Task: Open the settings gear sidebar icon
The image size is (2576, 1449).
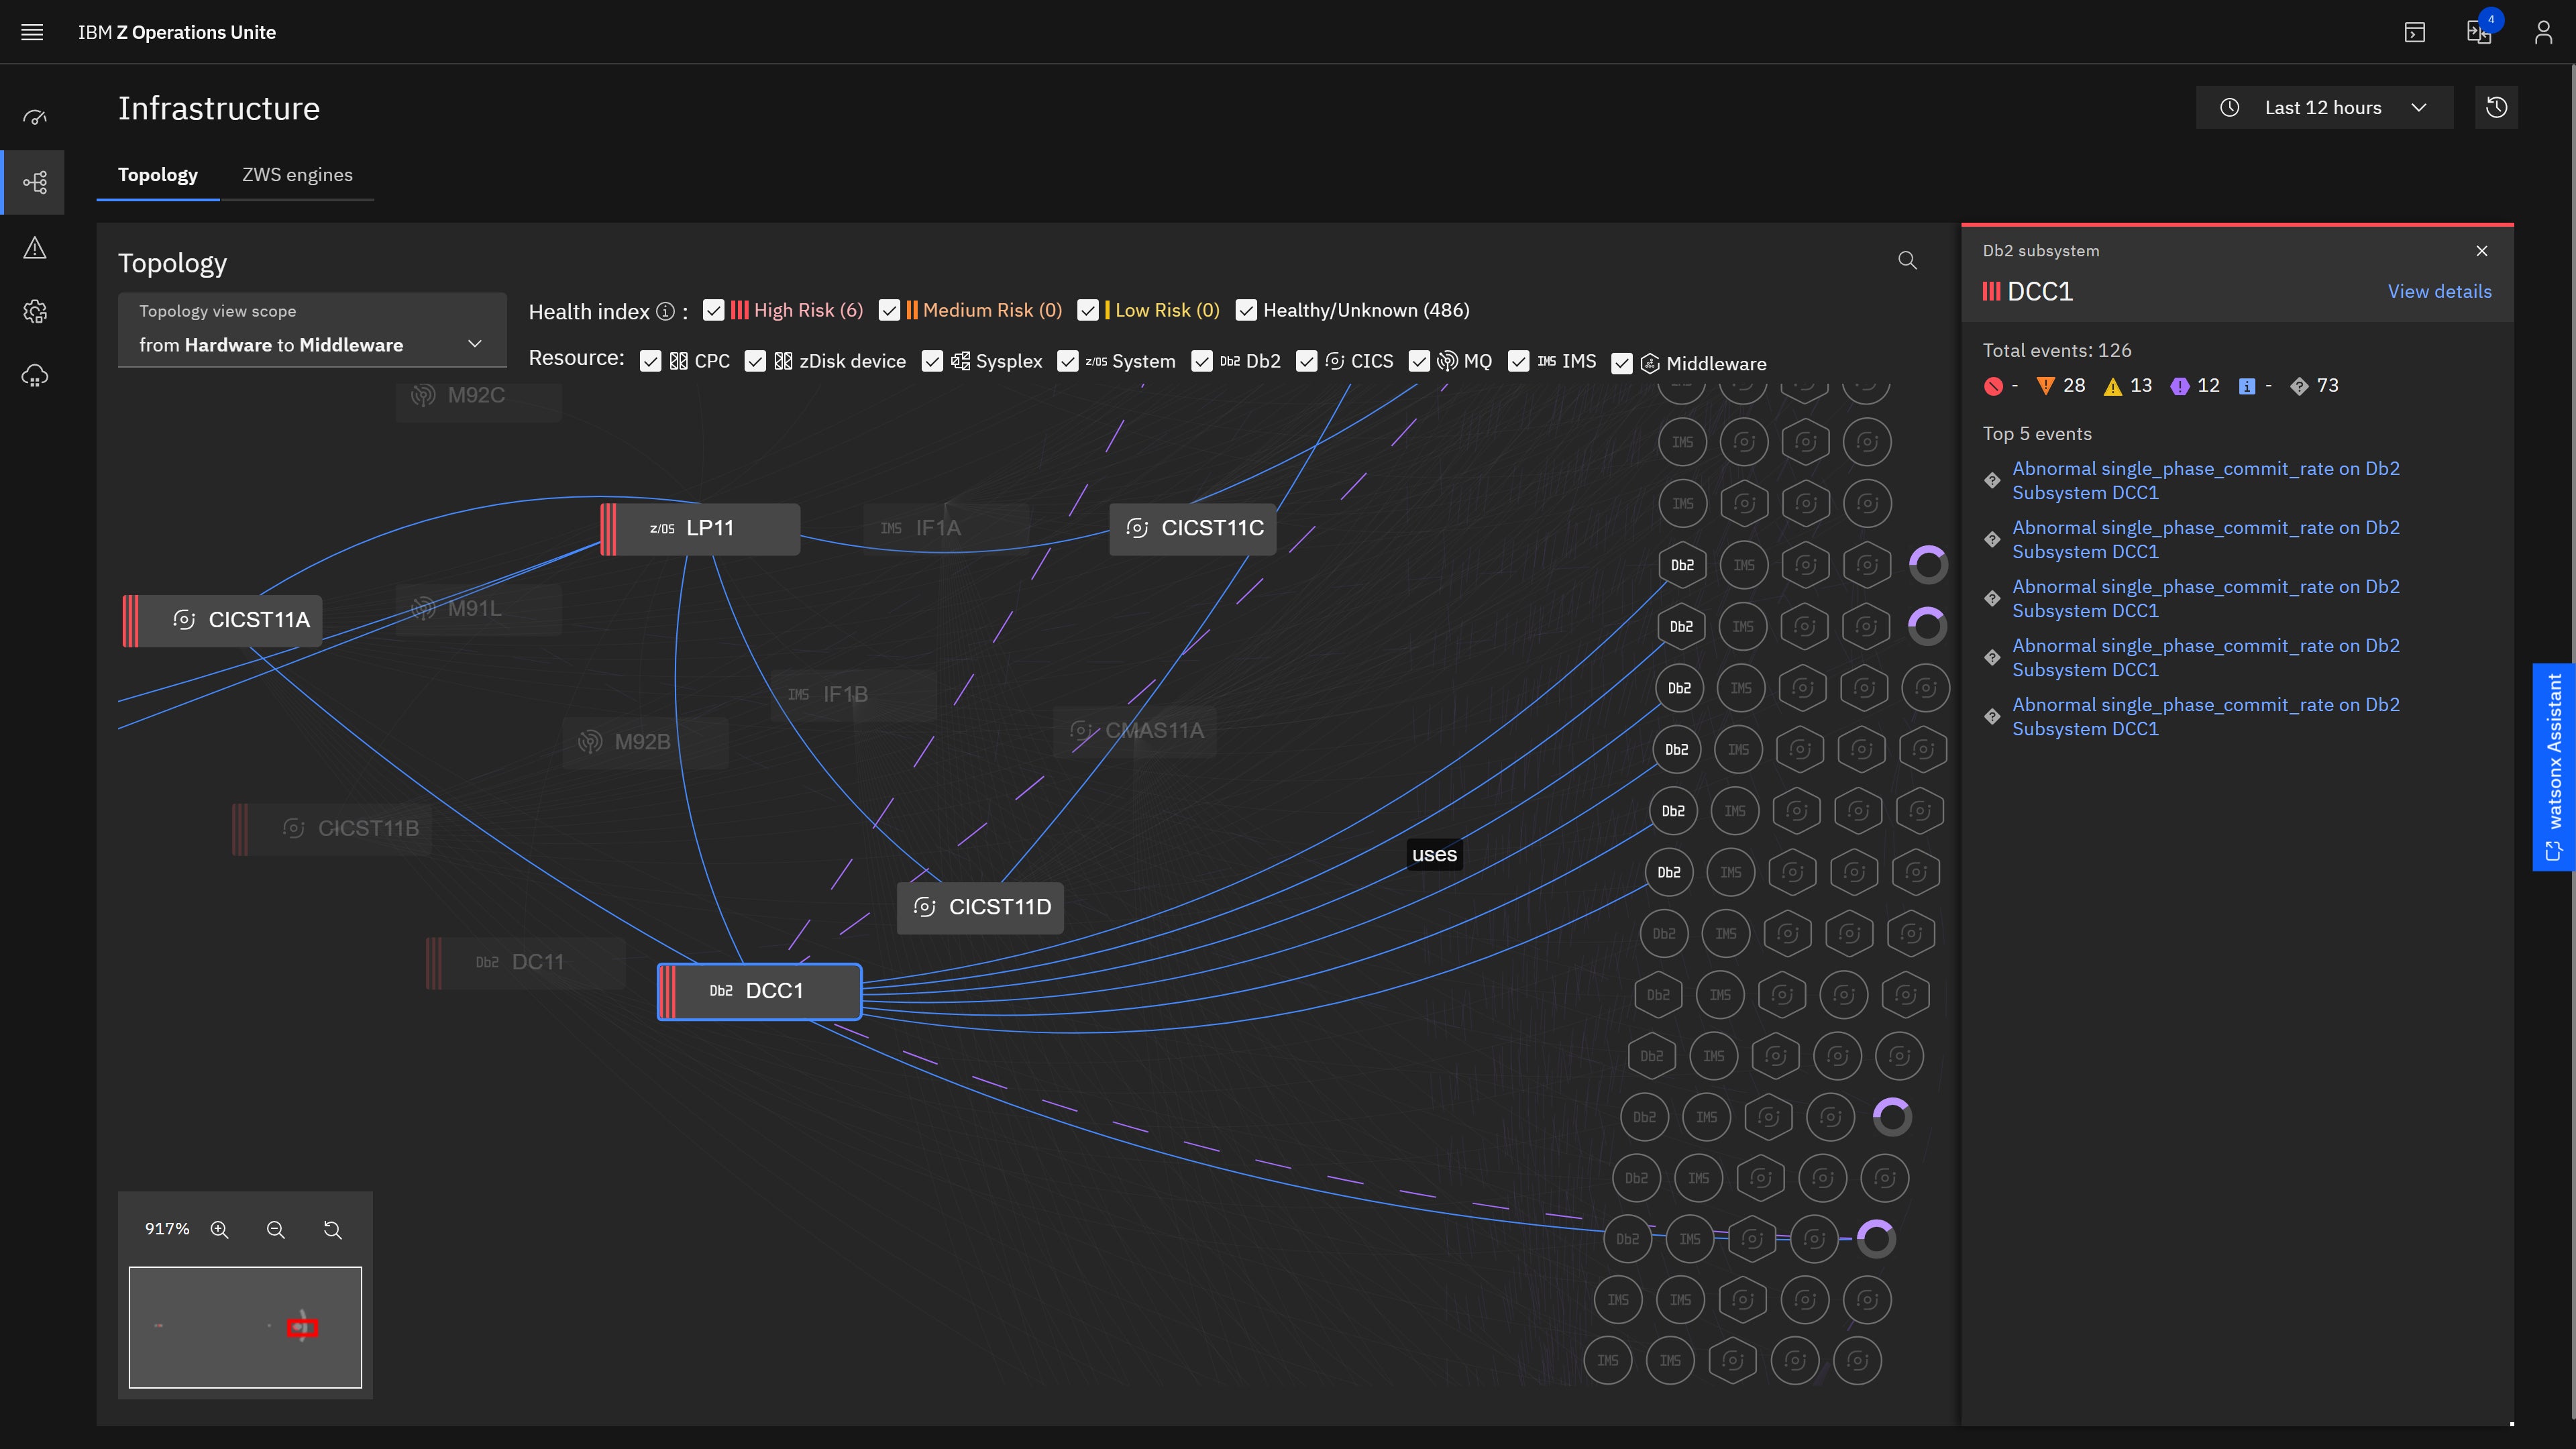Action: pos(35,312)
